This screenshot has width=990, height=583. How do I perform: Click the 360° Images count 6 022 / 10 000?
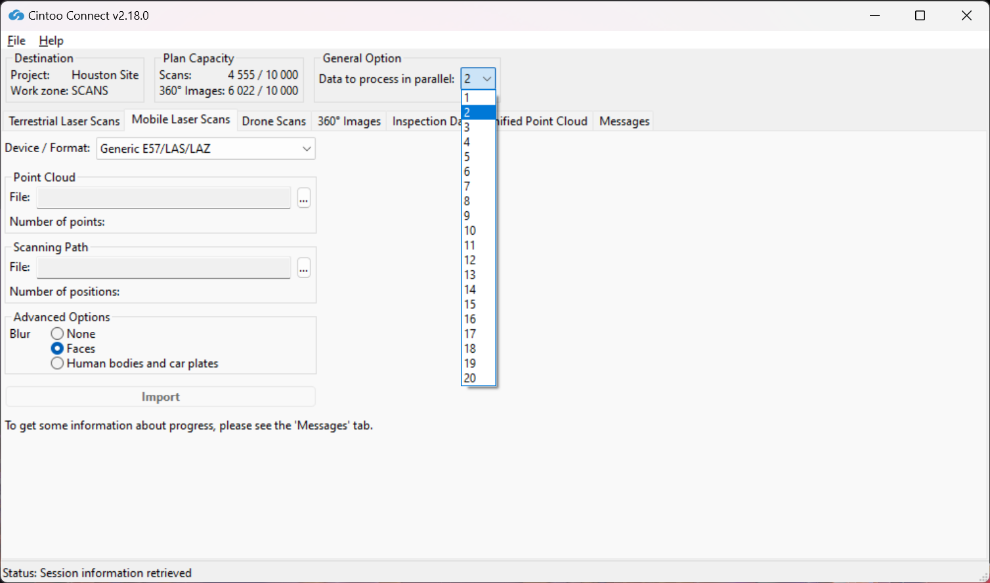click(x=263, y=90)
